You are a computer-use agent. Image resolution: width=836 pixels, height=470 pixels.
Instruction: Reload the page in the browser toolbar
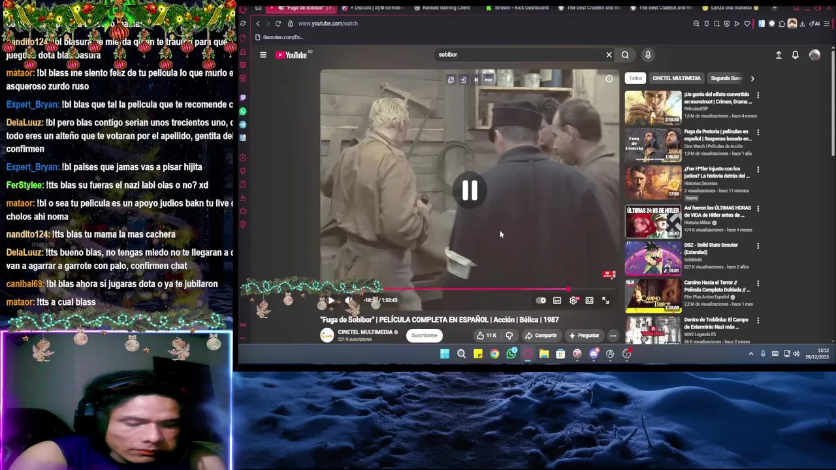click(278, 23)
